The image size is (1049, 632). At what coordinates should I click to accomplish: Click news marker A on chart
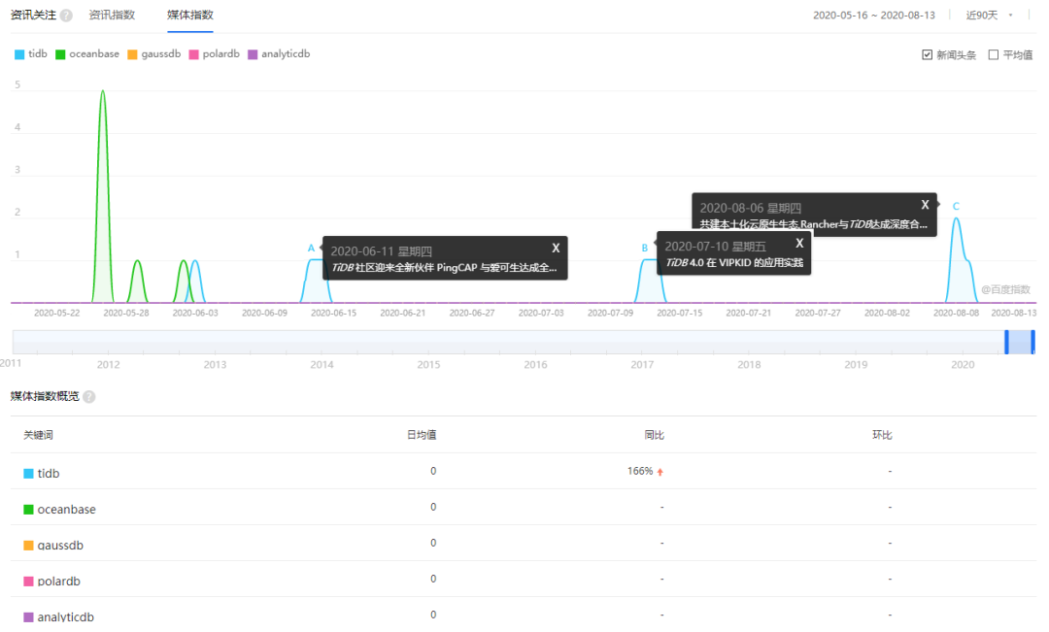[311, 249]
